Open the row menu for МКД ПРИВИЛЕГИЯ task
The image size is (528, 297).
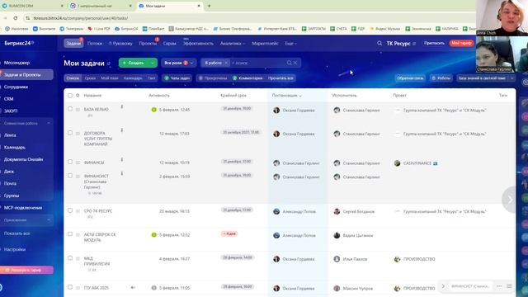[x=78, y=258]
